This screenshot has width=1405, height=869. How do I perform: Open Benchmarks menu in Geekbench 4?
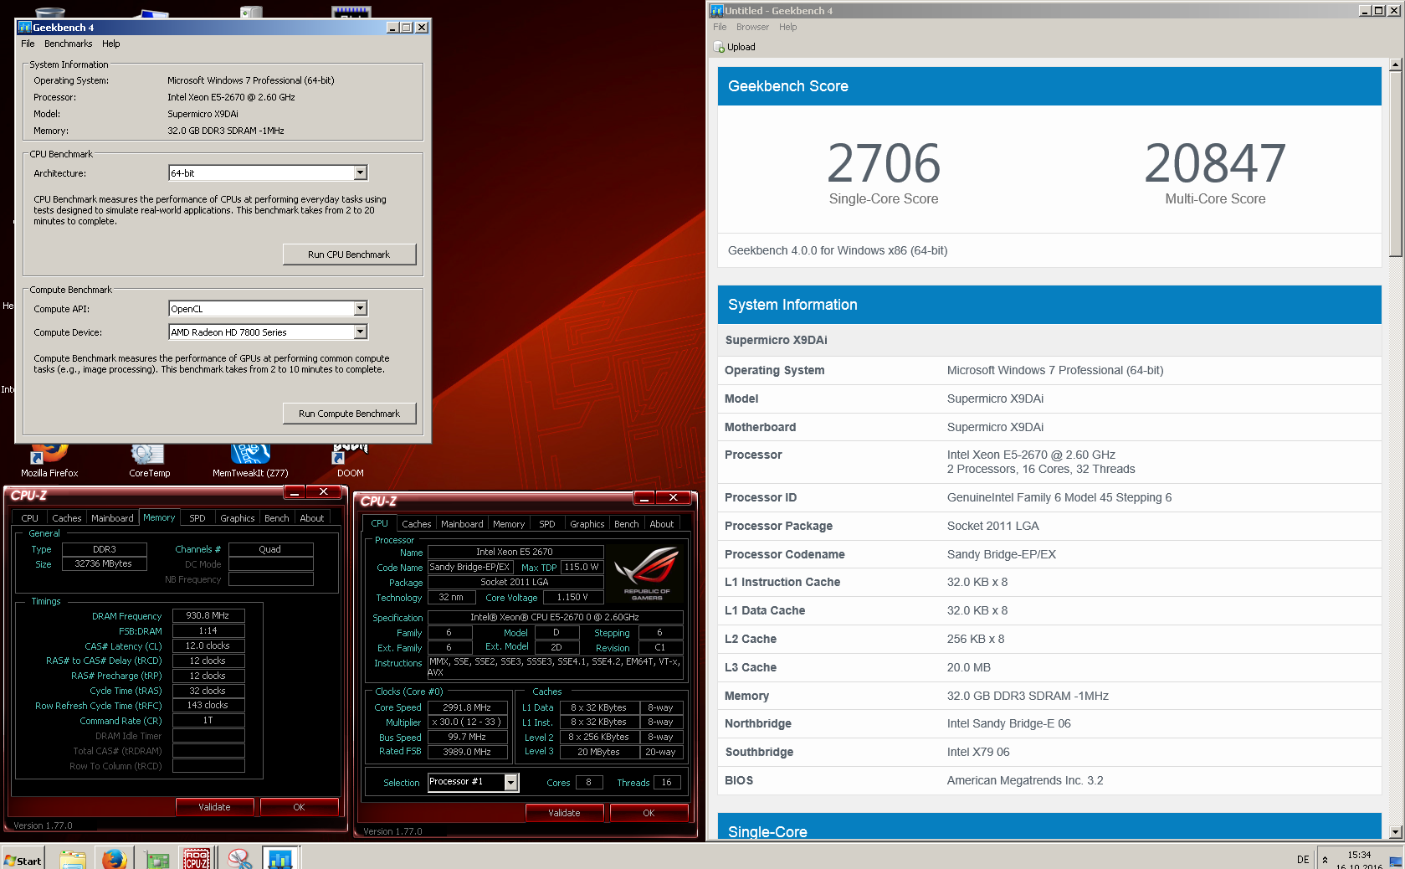[68, 44]
